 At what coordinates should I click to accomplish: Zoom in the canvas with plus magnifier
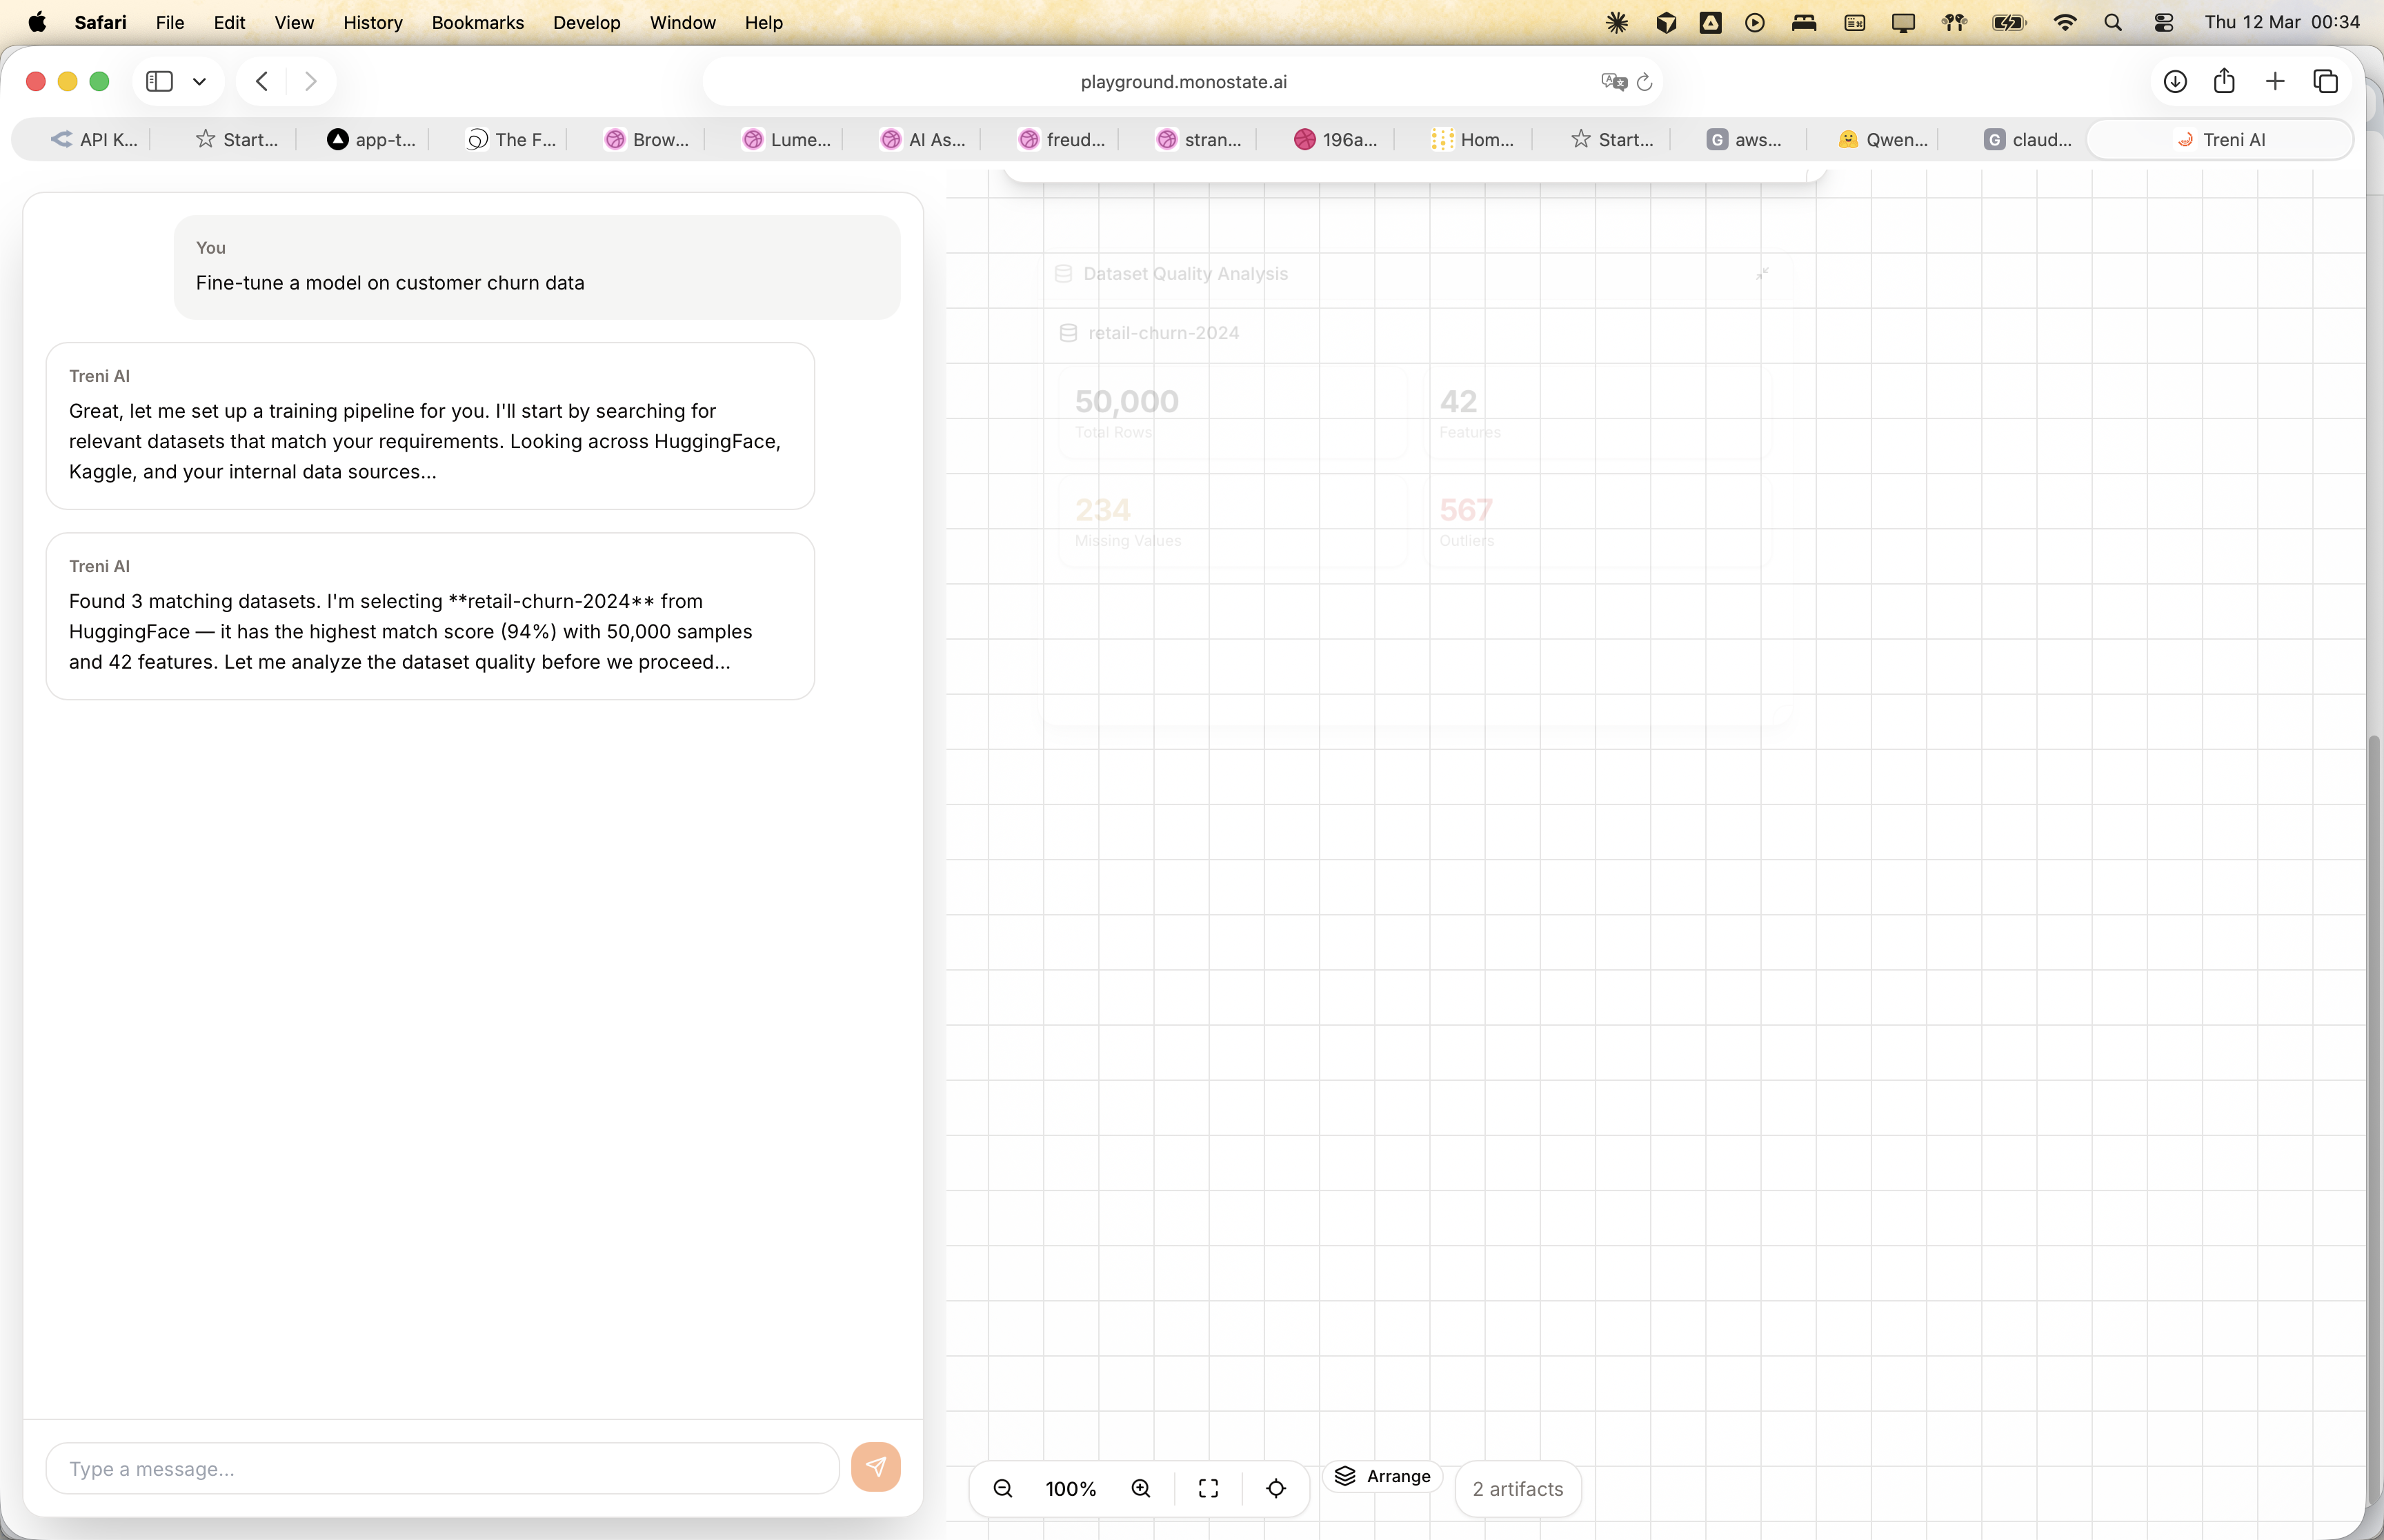coord(1140,1489)
